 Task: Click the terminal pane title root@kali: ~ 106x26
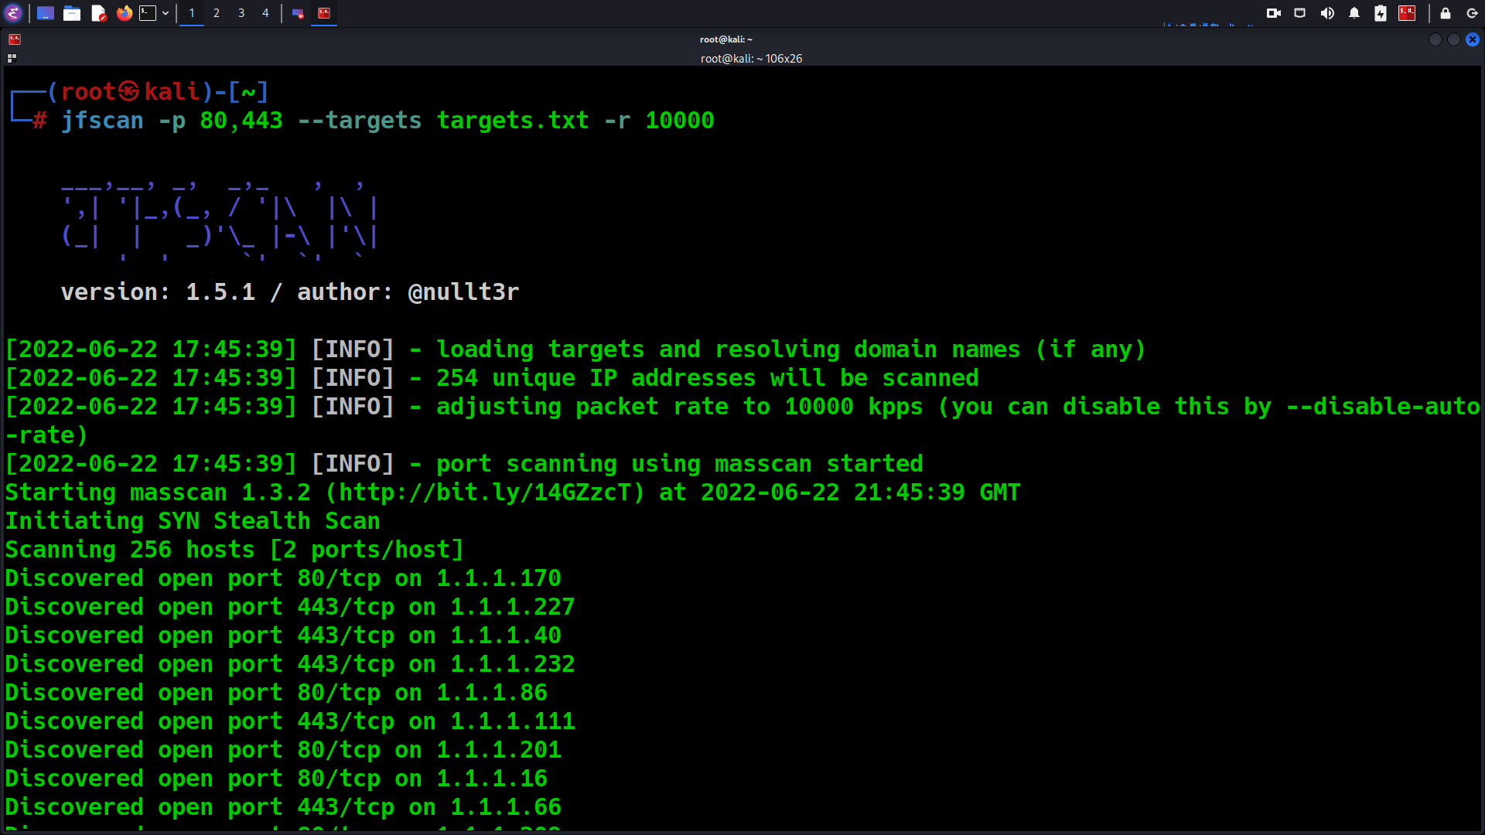point(751,59)
